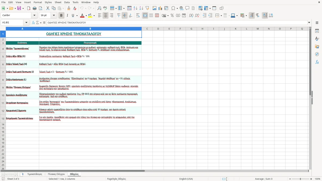
Task: Select the row 14 header
Action: click(x=3, y=124)
